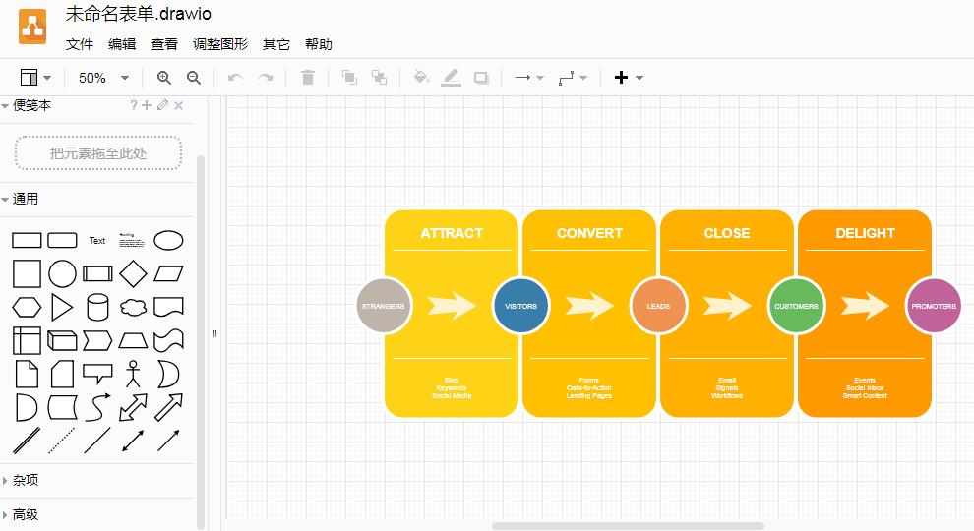Click the 未命名表单.drawio file title
The height and width of the screenshot is (531, 974).
click(139, 14)
